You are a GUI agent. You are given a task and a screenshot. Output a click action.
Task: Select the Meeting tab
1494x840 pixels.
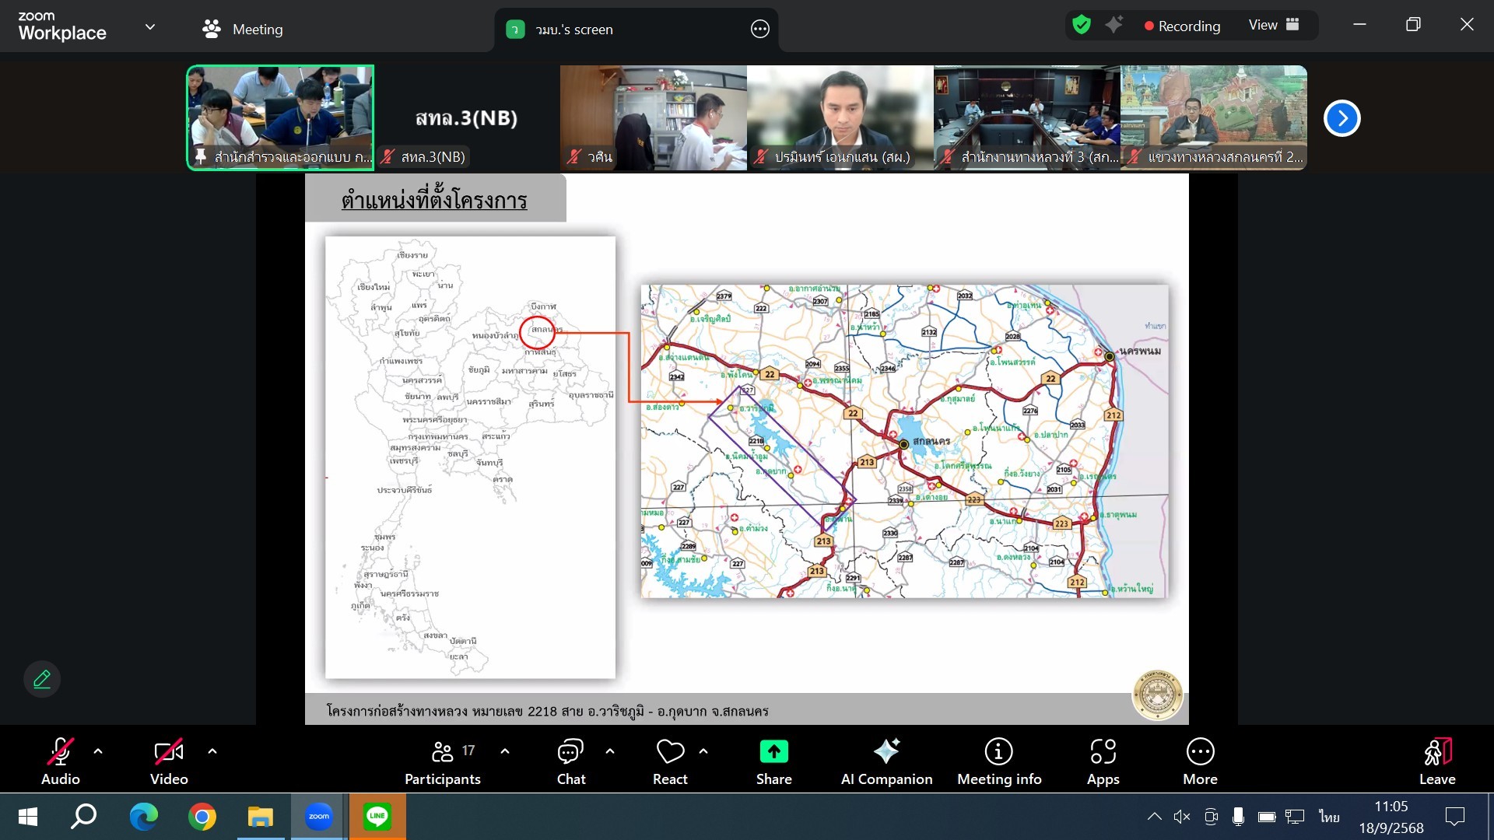click(243, 29)
